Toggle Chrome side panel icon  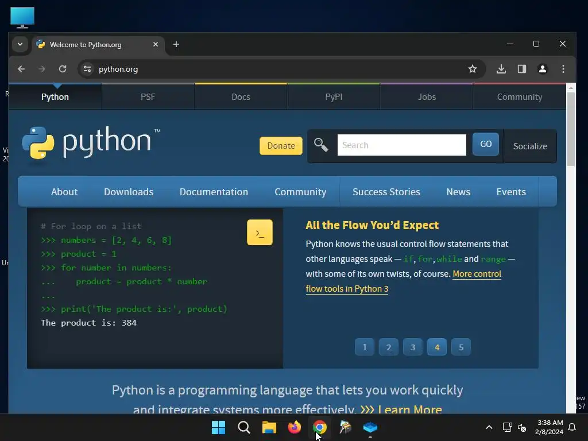[x=521, y=69]
